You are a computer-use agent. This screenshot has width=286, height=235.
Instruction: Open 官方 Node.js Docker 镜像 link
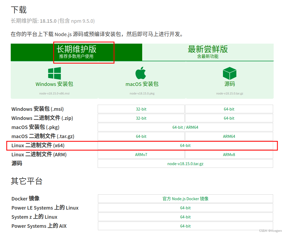click(185, 198)
